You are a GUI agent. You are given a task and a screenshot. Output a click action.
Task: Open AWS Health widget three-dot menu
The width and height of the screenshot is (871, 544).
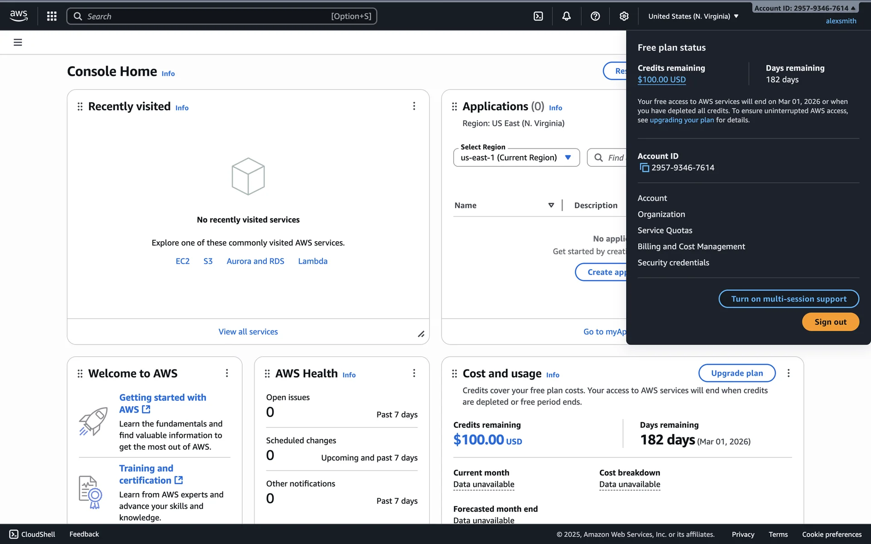click(x=414, y=373)
